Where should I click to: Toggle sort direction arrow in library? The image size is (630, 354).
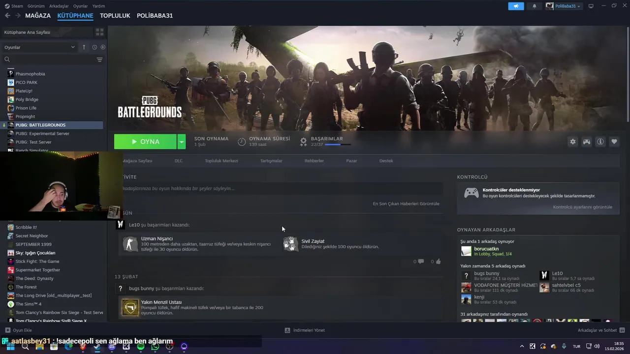tap(84, 47)
